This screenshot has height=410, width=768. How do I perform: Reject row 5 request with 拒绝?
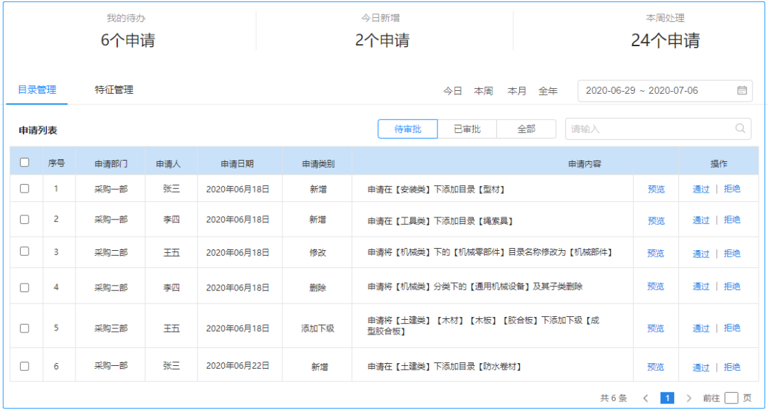click(x=732, y=328)
